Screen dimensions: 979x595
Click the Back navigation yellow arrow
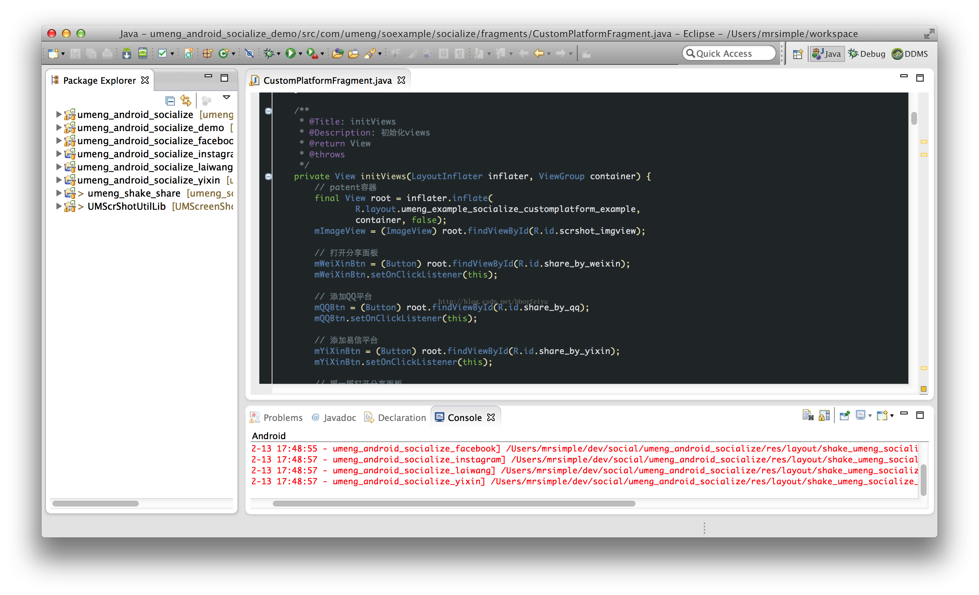(539, 53)
